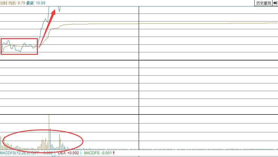Click the 均价: 9.79 value
The height and width of the screenshot is (157, 278).
(x=17, y=3)
